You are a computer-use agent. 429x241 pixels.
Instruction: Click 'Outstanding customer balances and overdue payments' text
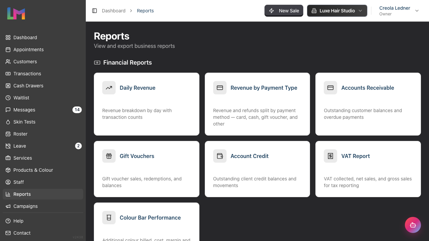(363, 114)
